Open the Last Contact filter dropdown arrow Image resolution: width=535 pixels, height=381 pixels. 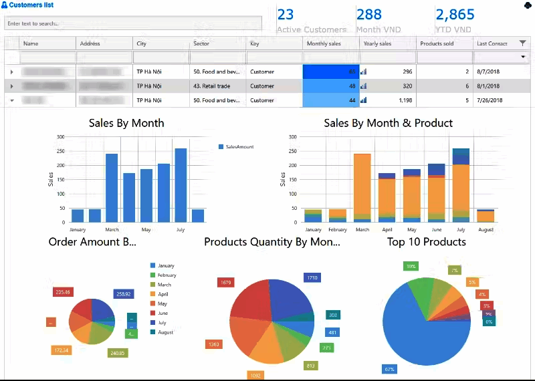point(523,57)
